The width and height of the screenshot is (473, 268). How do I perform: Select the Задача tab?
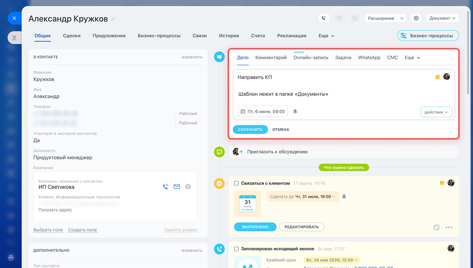(343, 58)
